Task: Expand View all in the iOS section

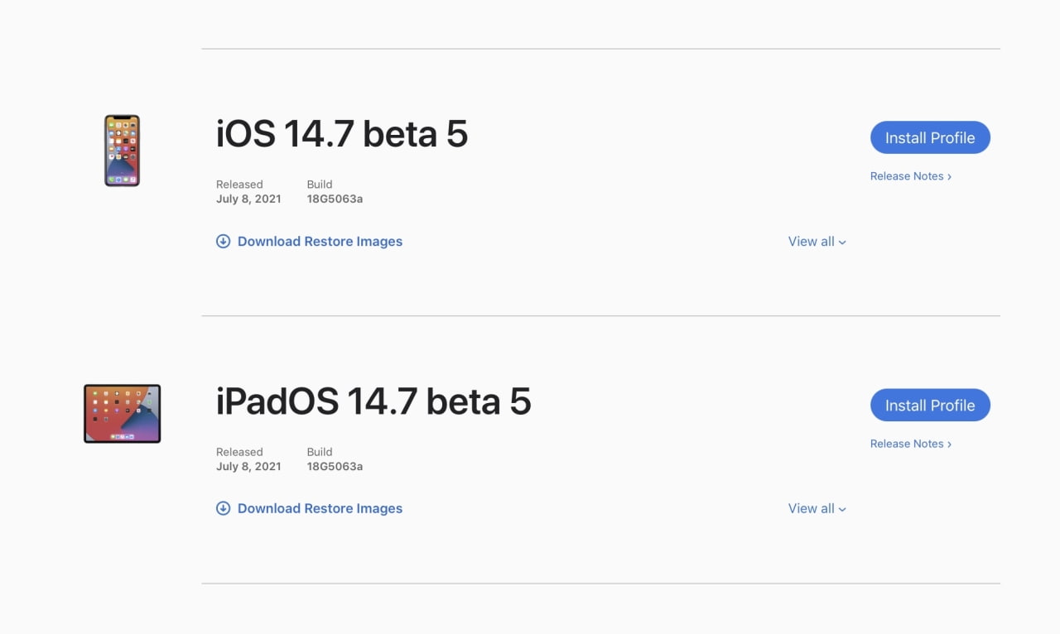Action: tap(812, 242)
